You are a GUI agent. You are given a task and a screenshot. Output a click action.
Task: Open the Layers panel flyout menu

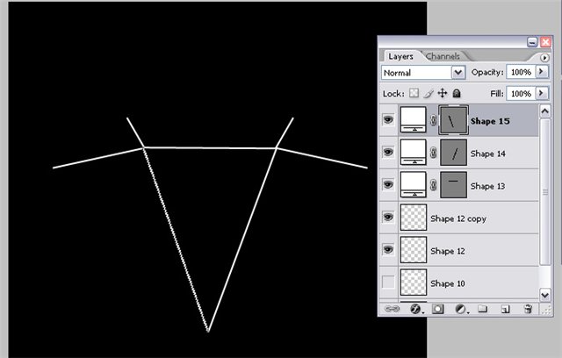pos(544,58)
